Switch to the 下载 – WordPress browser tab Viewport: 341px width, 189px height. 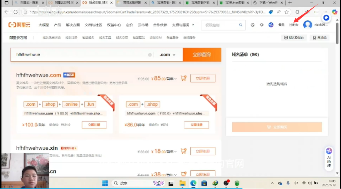[268, 3]
